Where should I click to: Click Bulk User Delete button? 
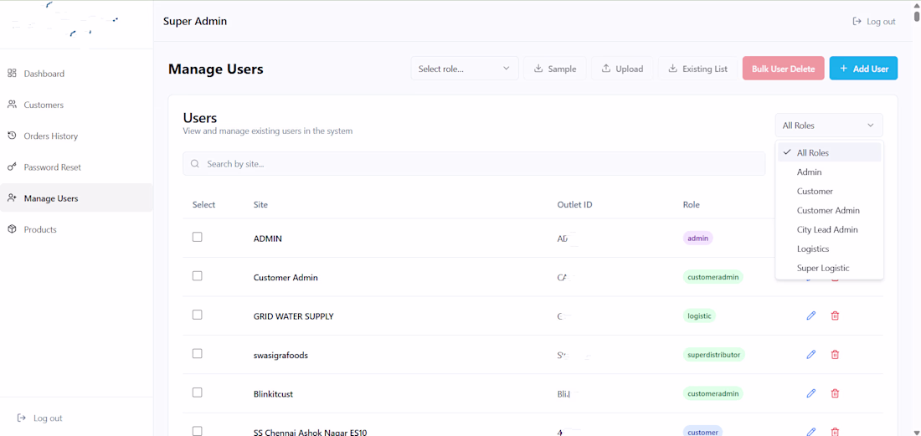pyautogui.click(x=783, y=69)
